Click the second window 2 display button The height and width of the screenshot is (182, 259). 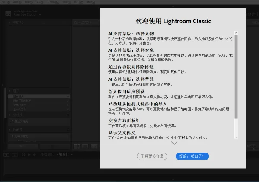pos(15,155)
